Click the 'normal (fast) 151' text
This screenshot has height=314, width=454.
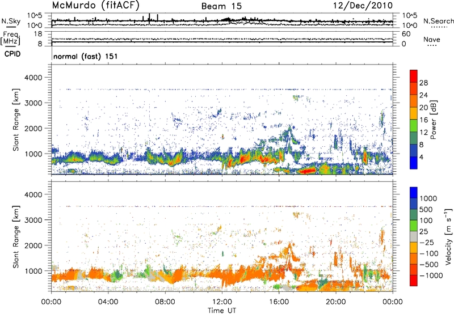86,56
